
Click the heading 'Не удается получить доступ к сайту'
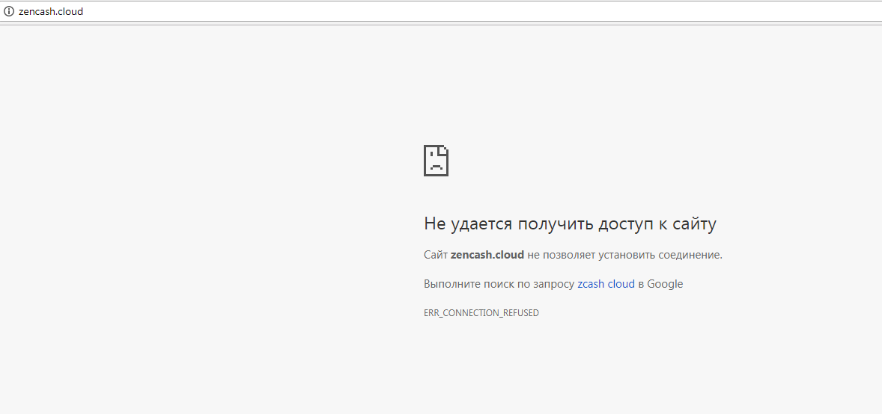(570, 223)
